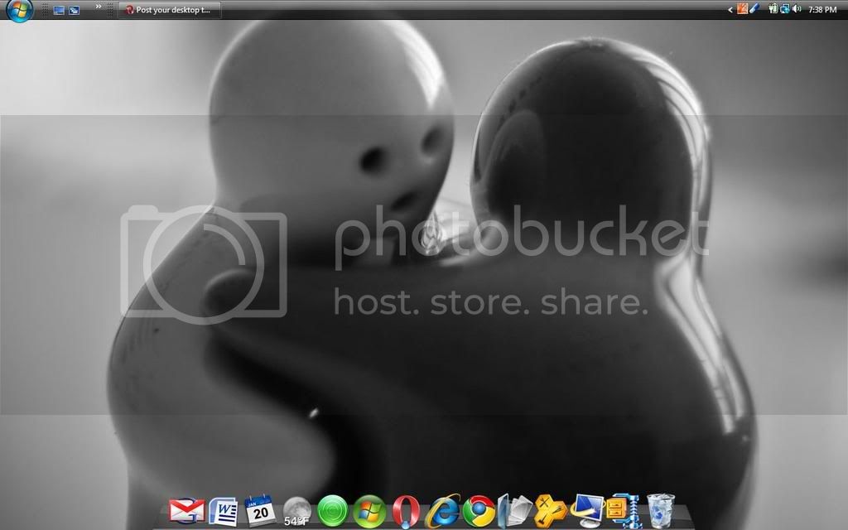Show hidden tray icons arrow
Viewport: 848px width, 530px height.
730,10
